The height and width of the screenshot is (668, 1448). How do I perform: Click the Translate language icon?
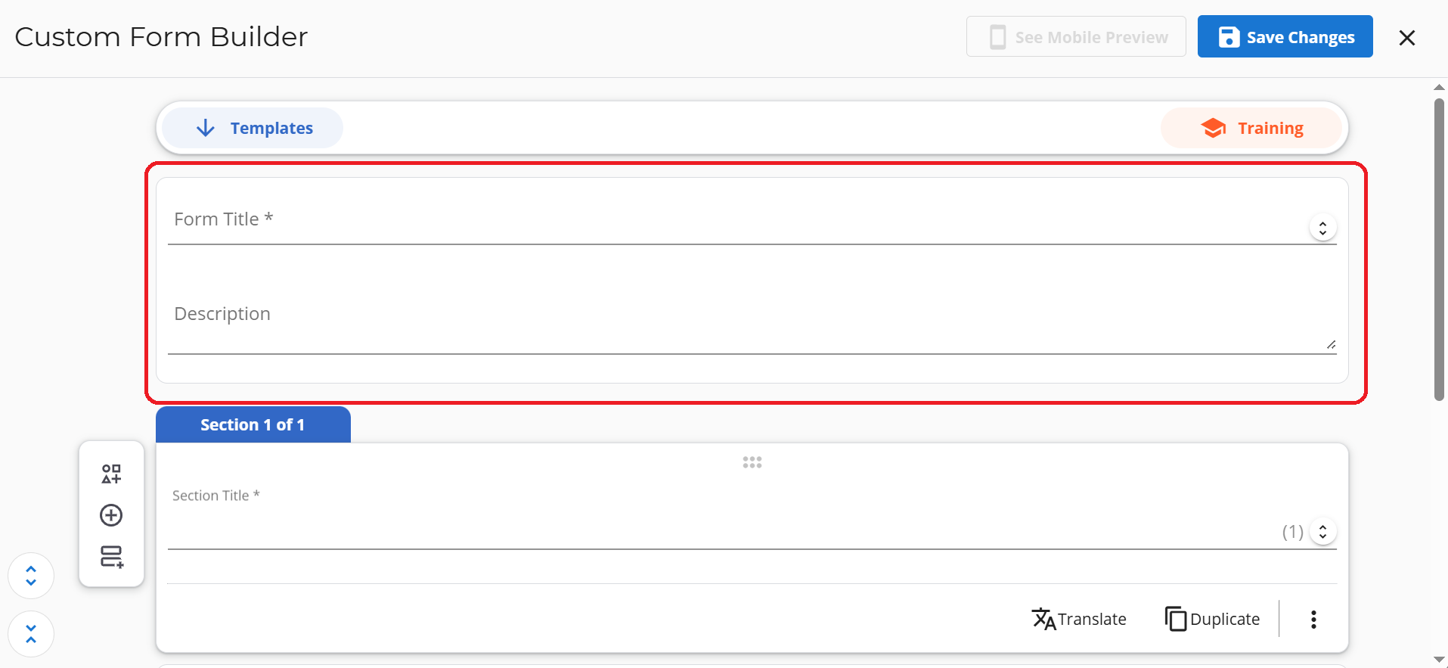[x=1043, y=619]
